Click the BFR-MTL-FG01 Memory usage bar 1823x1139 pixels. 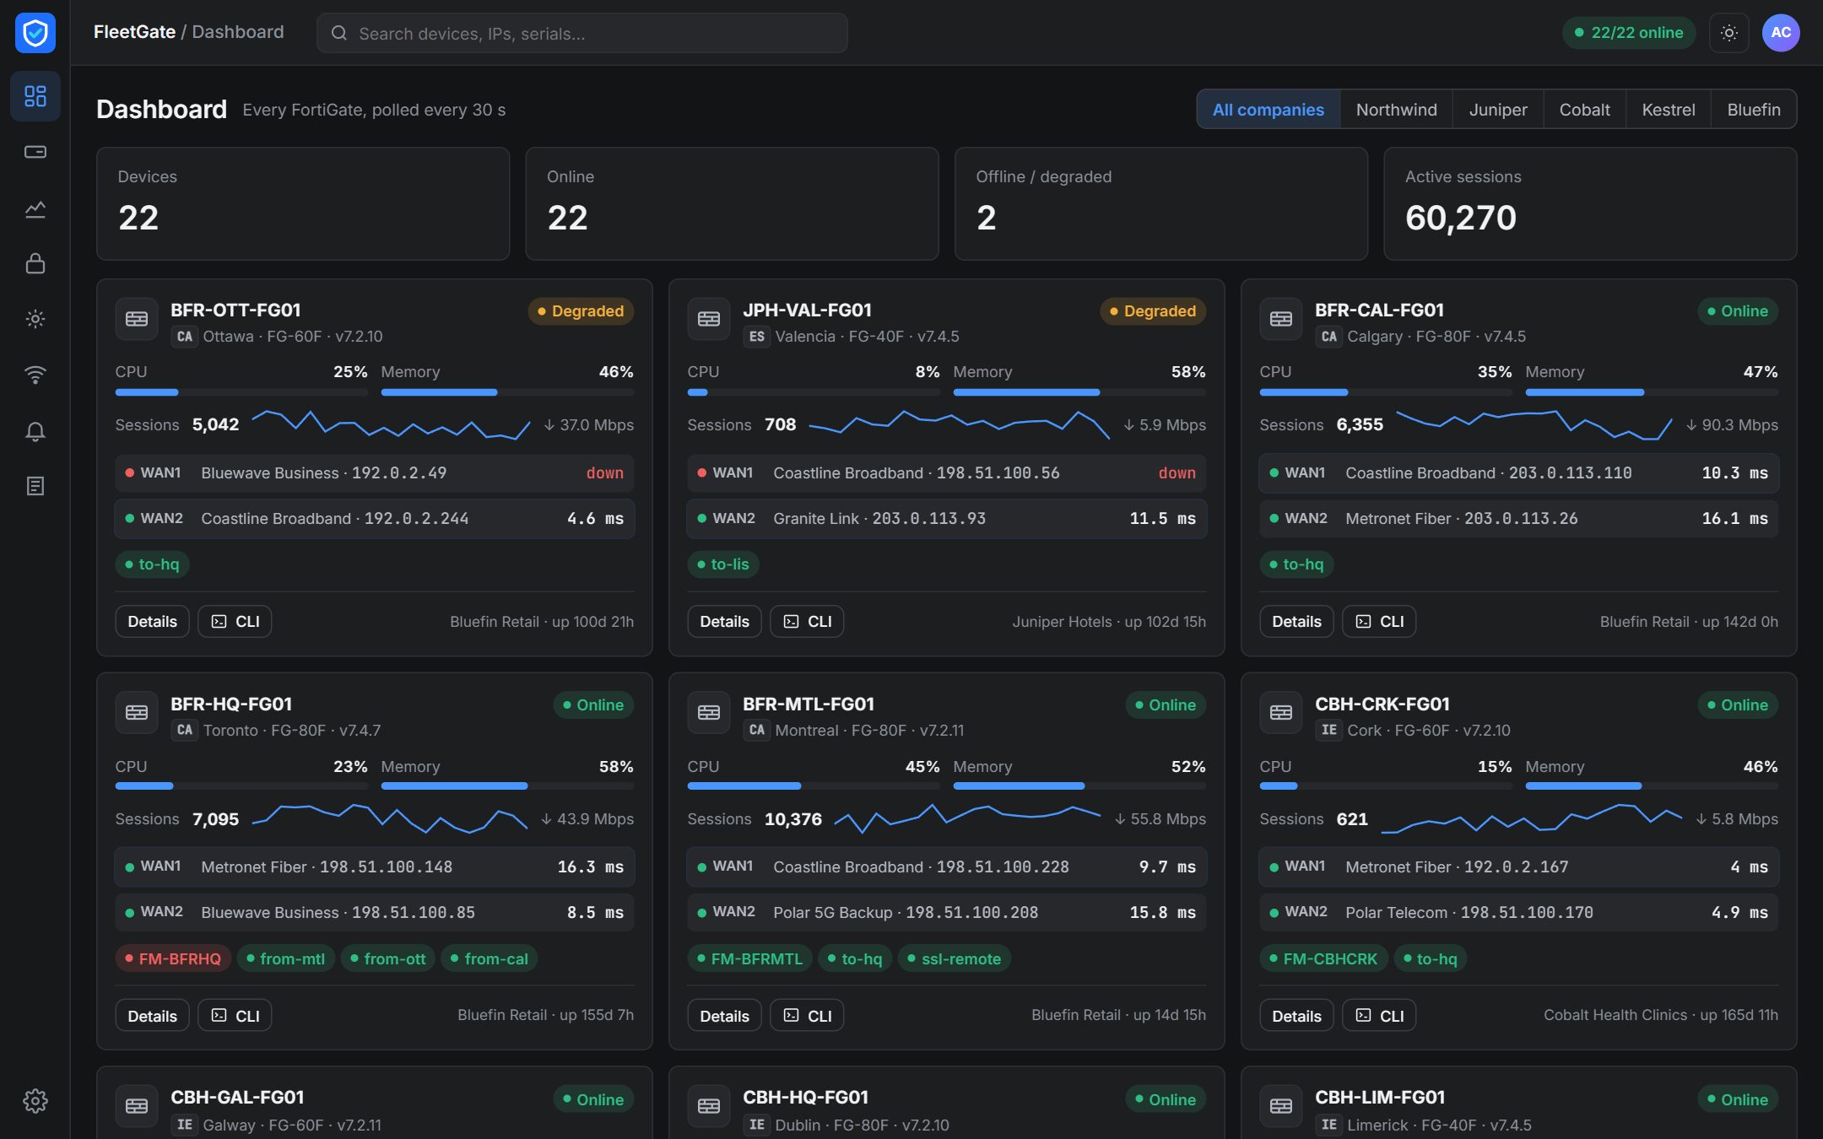(1079, 786)
